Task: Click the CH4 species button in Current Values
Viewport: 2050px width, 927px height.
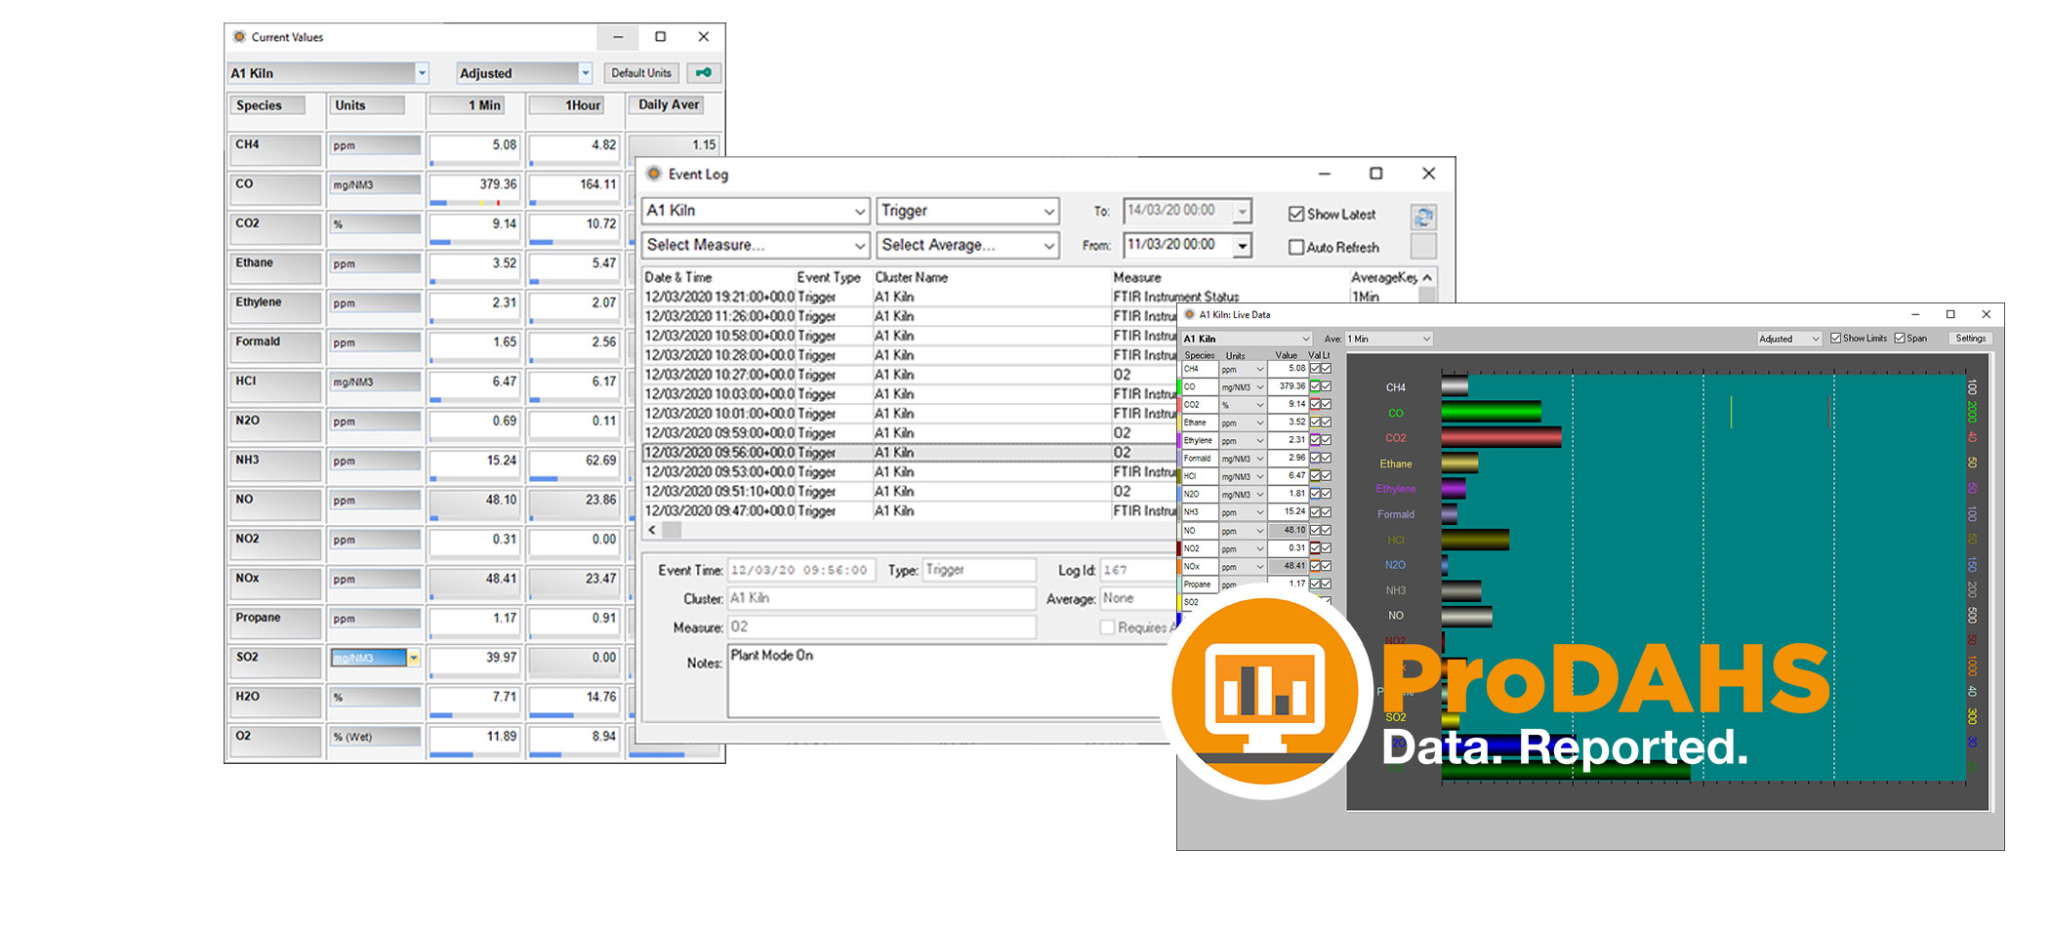Action: click(276, 149)
